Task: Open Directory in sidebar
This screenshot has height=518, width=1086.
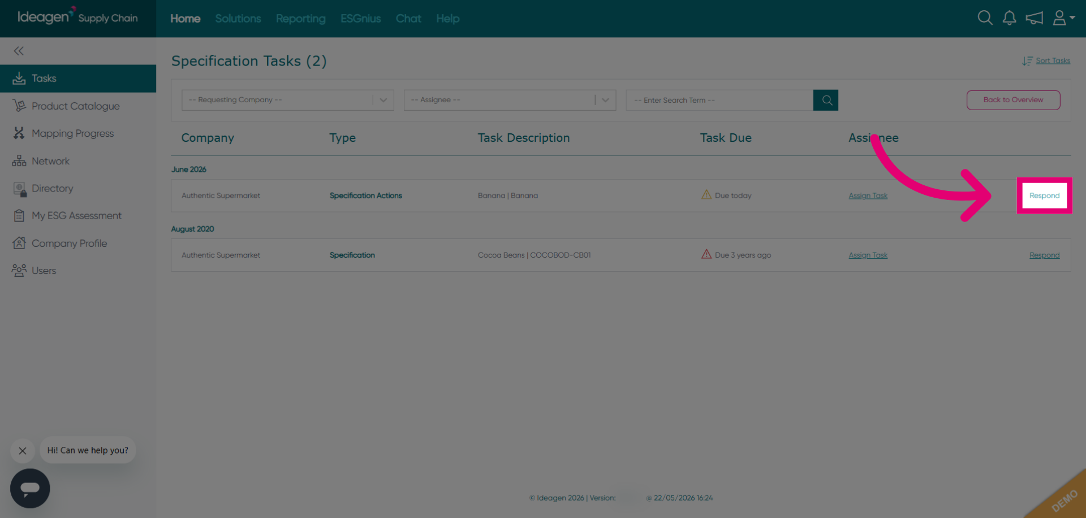Action: click(x=78, y=189)
